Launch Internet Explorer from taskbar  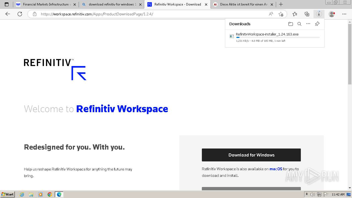(22, 194)
